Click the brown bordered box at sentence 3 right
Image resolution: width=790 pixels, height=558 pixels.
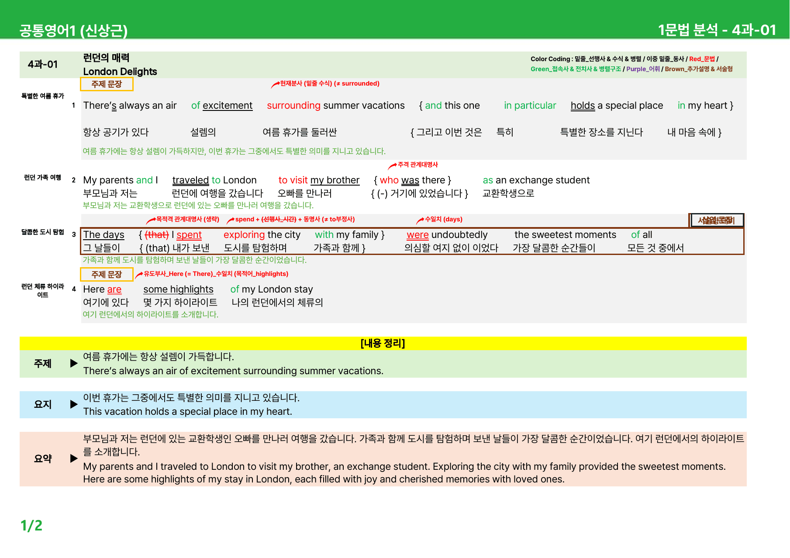point(716,220)
